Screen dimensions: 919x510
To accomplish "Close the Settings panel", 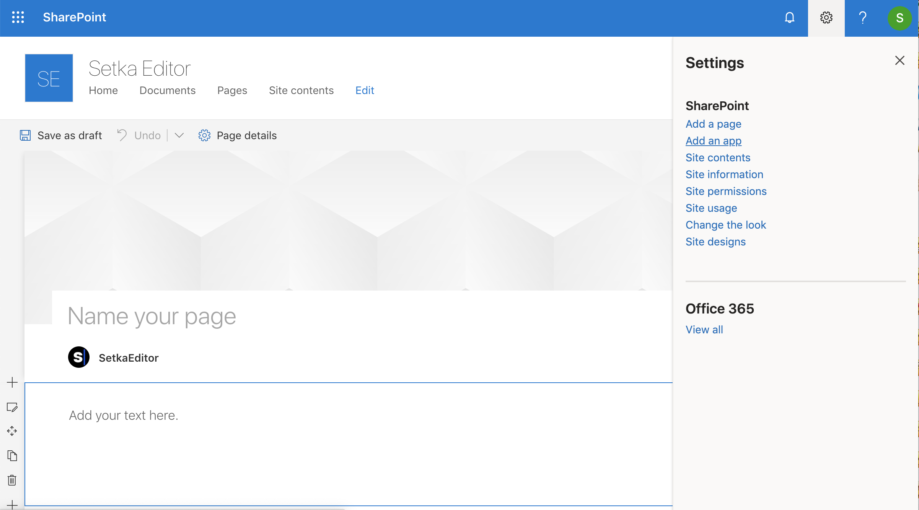I will tap(899, 60).
